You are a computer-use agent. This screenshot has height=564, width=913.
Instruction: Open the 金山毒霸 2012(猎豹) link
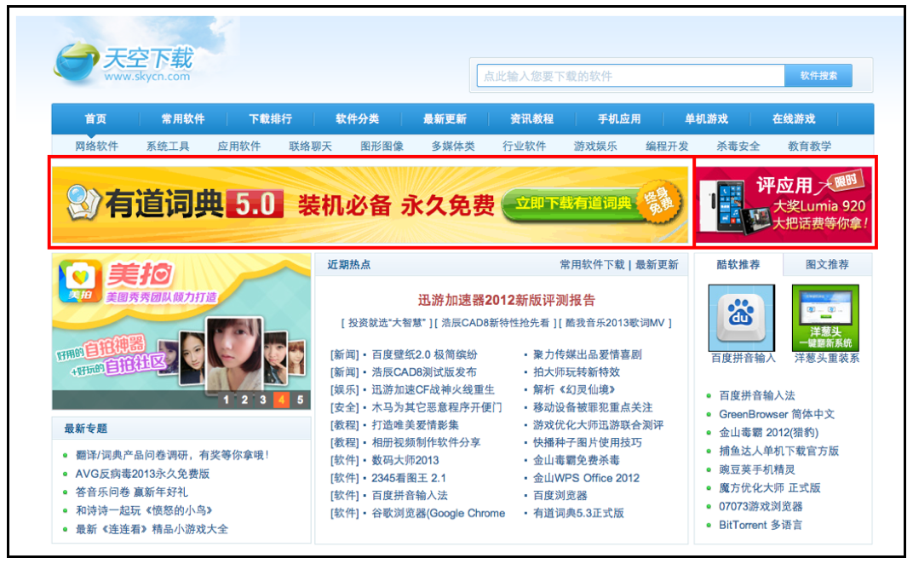[768, 432]
